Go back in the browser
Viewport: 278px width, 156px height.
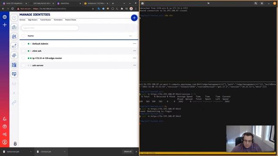pyautogui.click(x=3, y=9)
